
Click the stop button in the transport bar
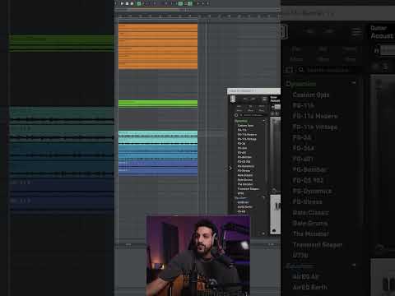click(127, 3)
